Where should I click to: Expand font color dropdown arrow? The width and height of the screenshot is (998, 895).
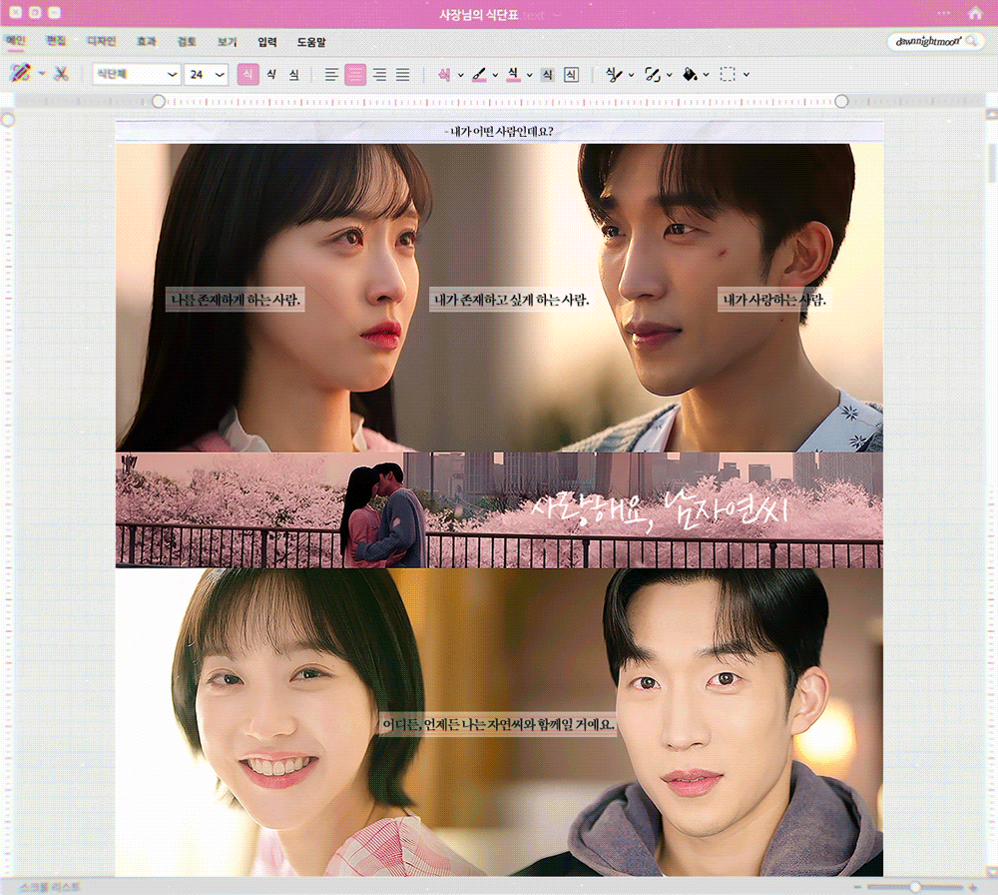click(529, 75)
